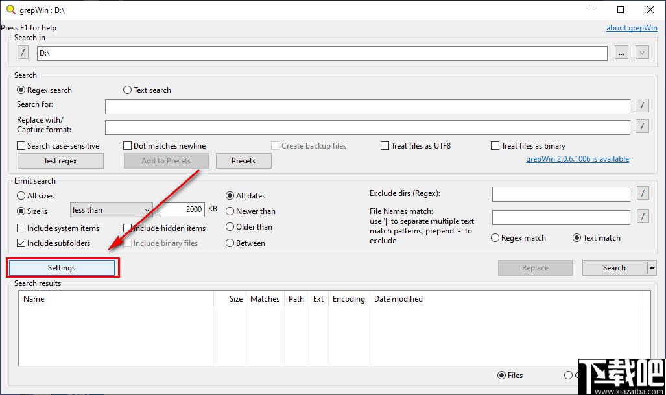Close the grepWin window

(x=650, y=10)
